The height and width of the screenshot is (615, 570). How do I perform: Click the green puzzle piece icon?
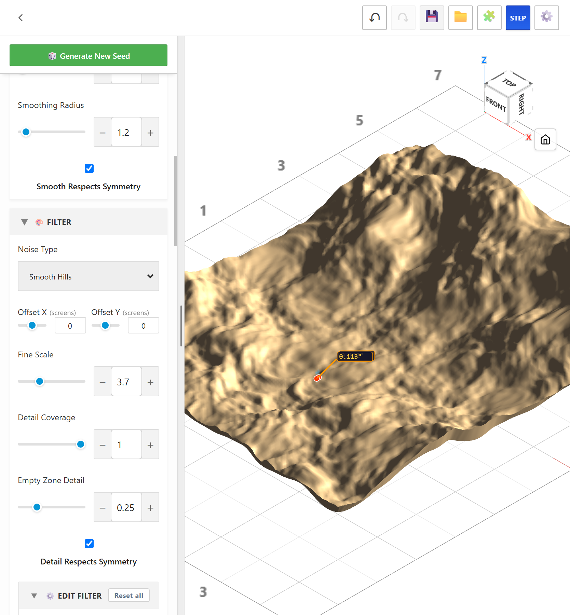pyautogui.click(x=489, y=18)
